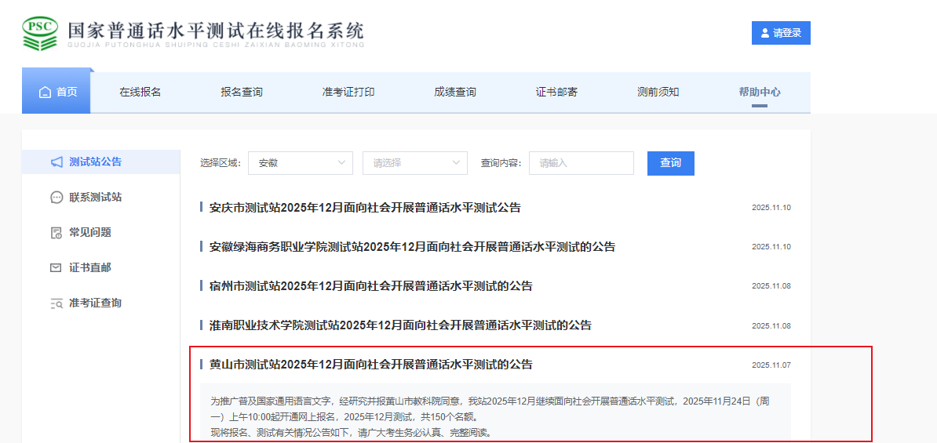The image size is (937, 443).
Task: Click the home icon in navigation bar
Action: coord(46,93)
